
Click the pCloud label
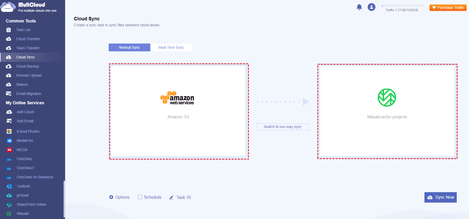click(x=23, y=196)
